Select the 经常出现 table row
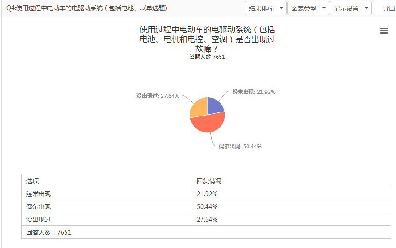Screen dimensions: 396x248 tap(206, 194)
